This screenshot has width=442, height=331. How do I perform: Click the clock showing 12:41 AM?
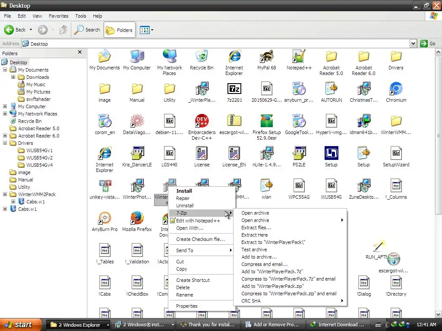coord(426,325)
